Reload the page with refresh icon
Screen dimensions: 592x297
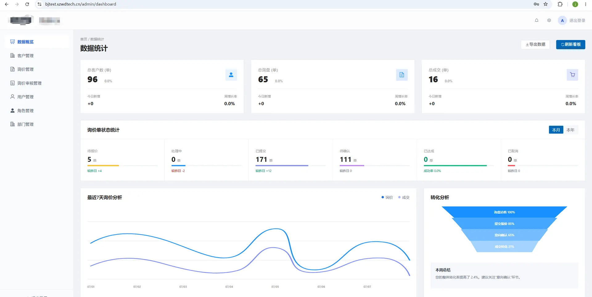(27, 4)
